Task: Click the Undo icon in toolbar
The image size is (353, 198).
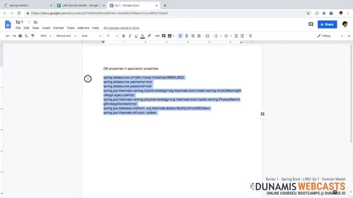Action: 8,36
